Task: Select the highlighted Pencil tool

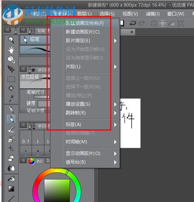Action: pyautogui.click(x=11, y=119)
